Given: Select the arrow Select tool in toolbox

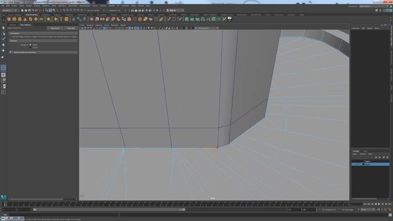Looking at the screenshot, I should tap(3, 28).
